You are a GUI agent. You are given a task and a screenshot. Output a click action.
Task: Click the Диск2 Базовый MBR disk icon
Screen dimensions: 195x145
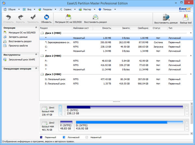pyautogui.click(x=45, y=123)
